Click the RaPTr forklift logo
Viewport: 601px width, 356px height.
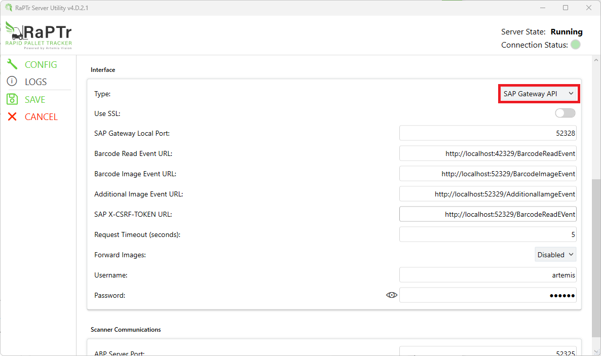point(39,34)
